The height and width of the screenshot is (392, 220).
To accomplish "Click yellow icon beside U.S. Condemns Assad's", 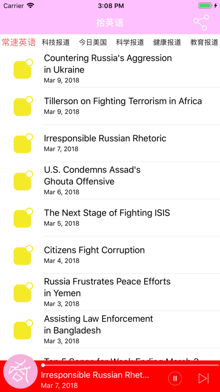I will pos(23,180).
